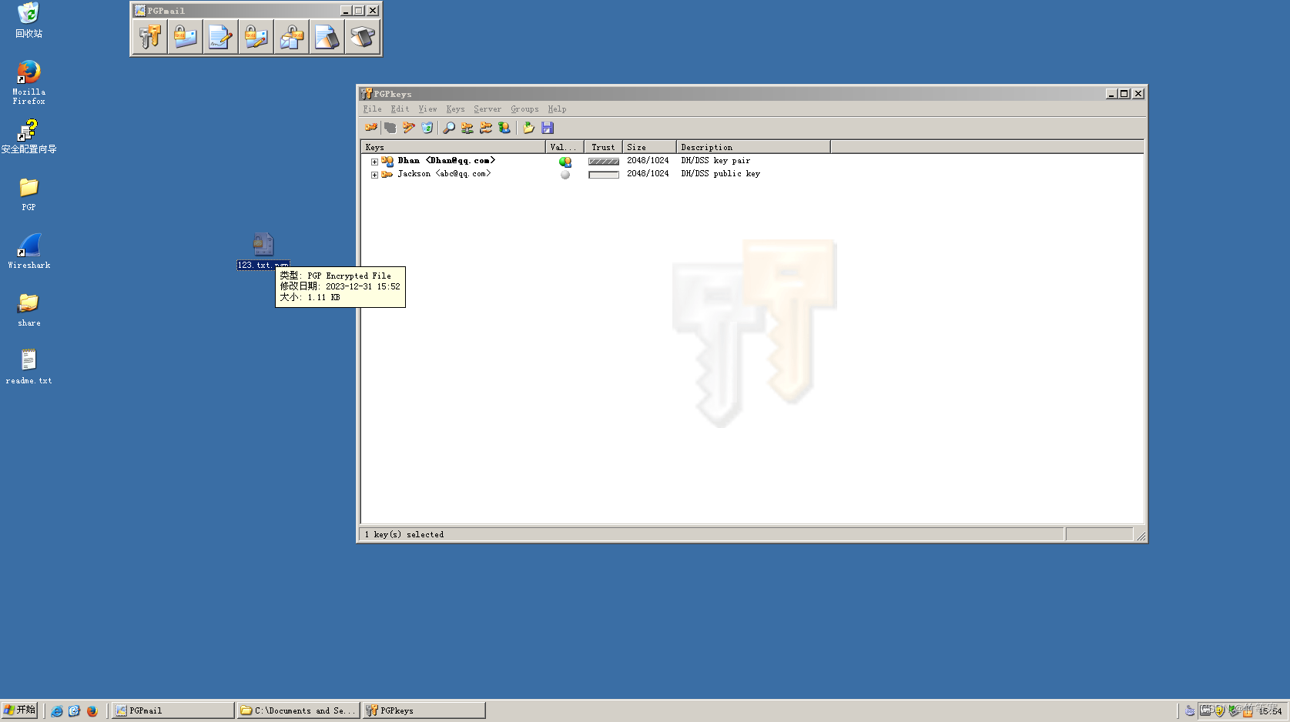Screen dimensions: 1290x722
Task: Minimize the PGPmail window
Action: pyautogui.click(x=346, y=11)
